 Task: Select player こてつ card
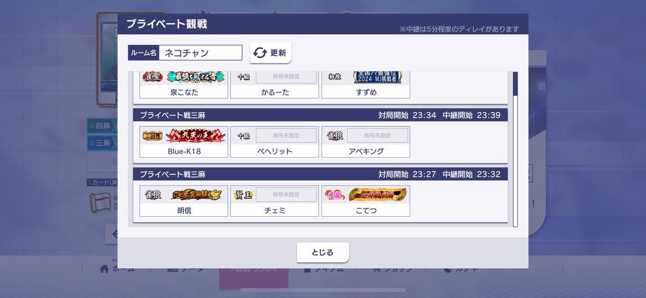[366, 201]
